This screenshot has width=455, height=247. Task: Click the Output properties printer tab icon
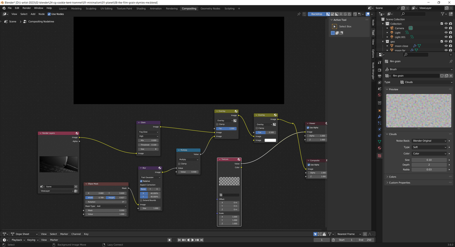coord(379,76)
